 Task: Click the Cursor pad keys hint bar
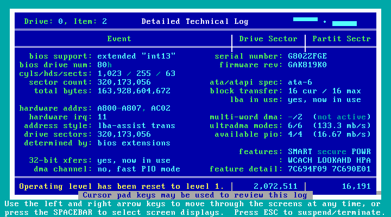click(195, 195)
